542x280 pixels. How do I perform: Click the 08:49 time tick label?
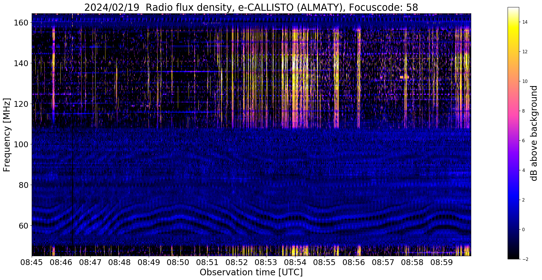[149, 263]
